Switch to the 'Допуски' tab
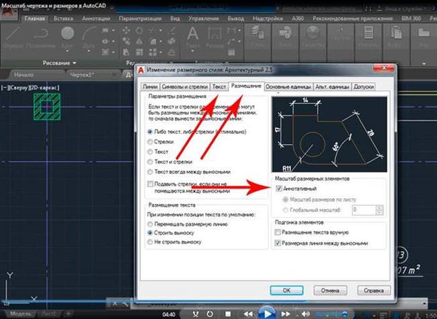 pyautogui.click(x=364, y=87)
